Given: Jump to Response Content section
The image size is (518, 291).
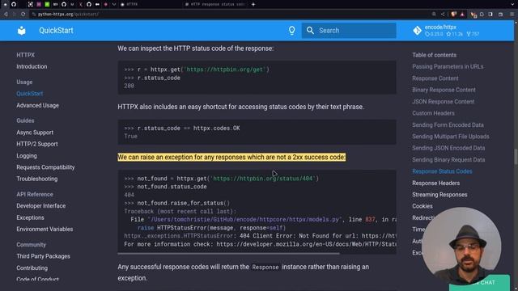Looking at the screenshot, I should [x=435, y=78].
